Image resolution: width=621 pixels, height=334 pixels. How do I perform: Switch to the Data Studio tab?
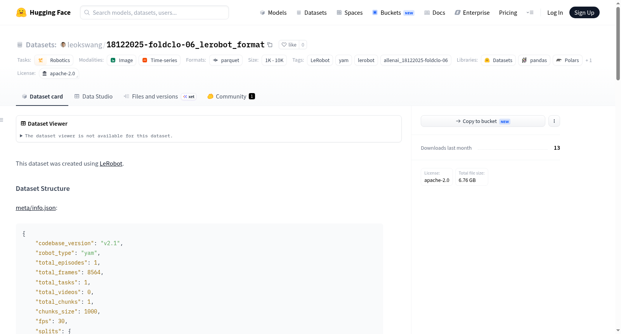[93, 97]
